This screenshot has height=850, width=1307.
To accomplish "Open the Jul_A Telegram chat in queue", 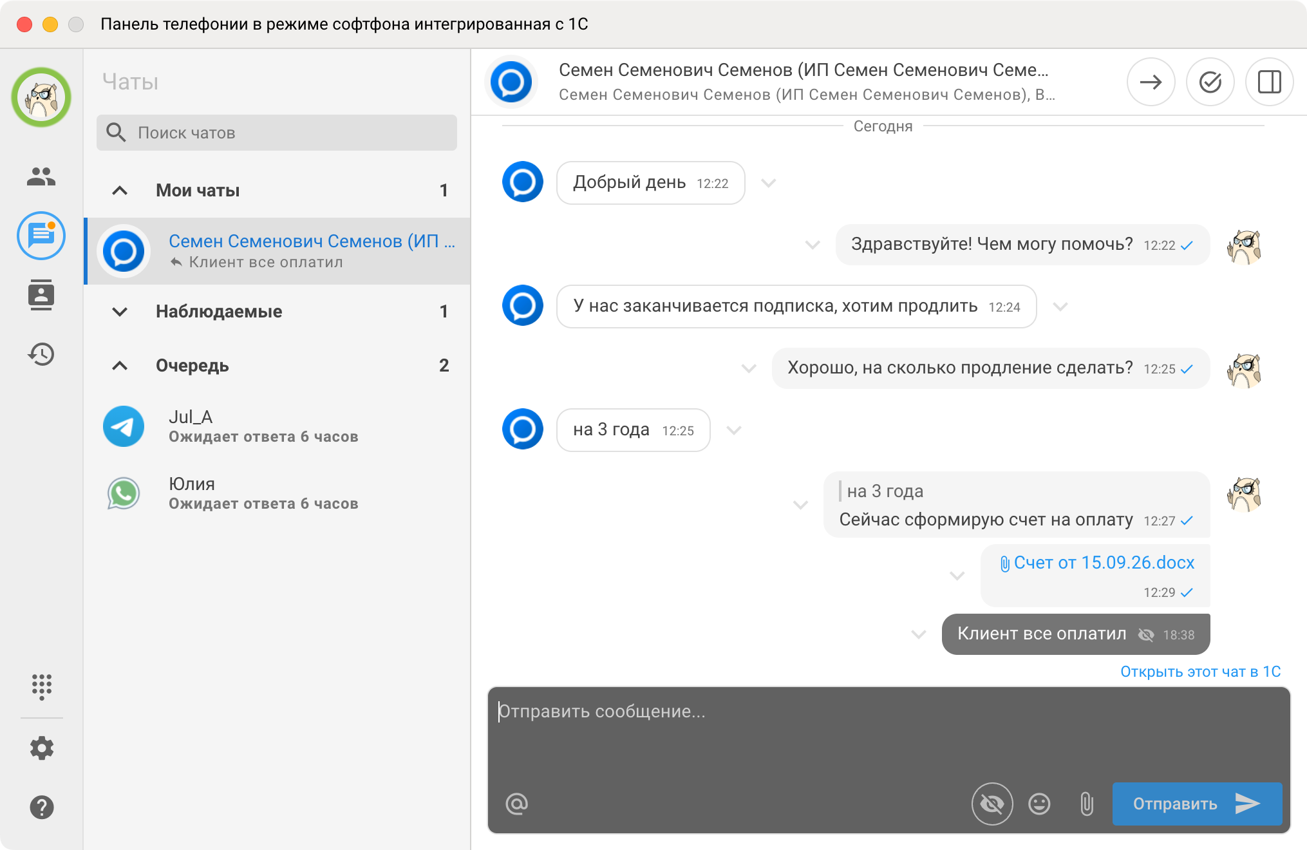I will [x=277, y=426].
